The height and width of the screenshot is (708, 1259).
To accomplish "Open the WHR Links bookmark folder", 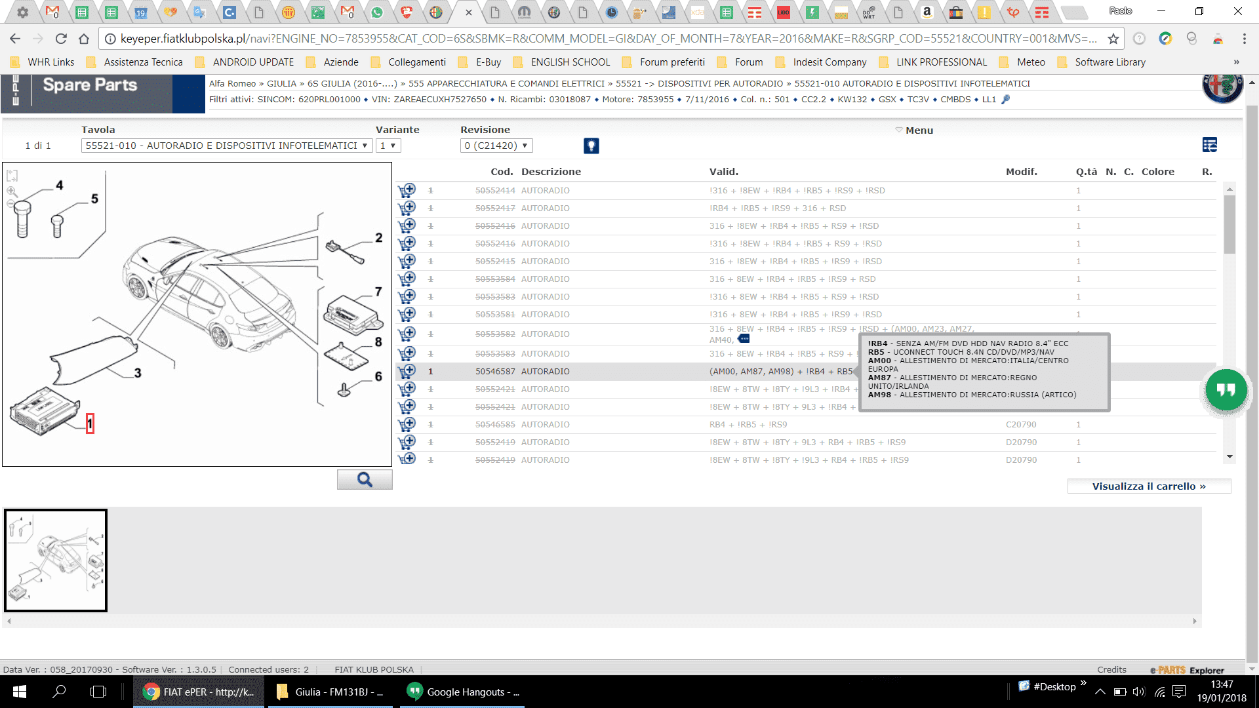I will [43, 62].
